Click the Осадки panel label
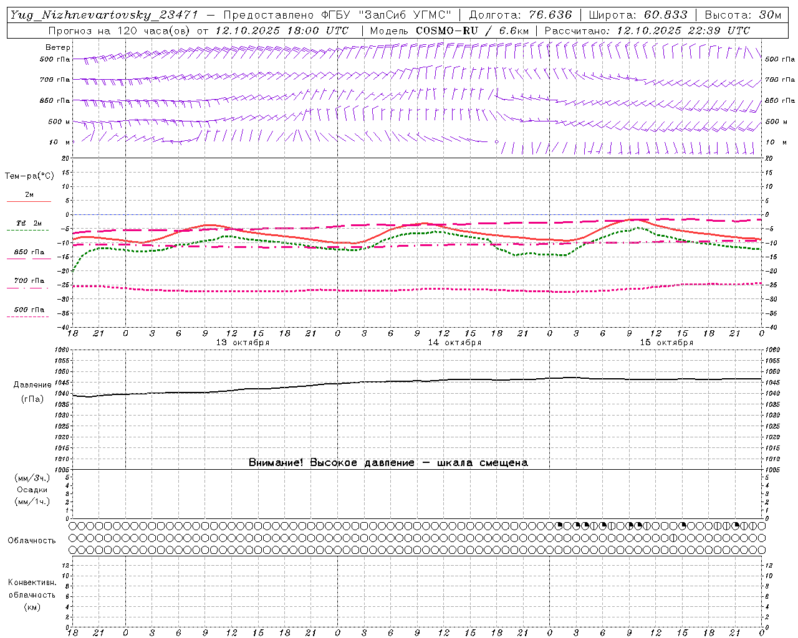Viewport: 798px width, 638px height. 32,490
